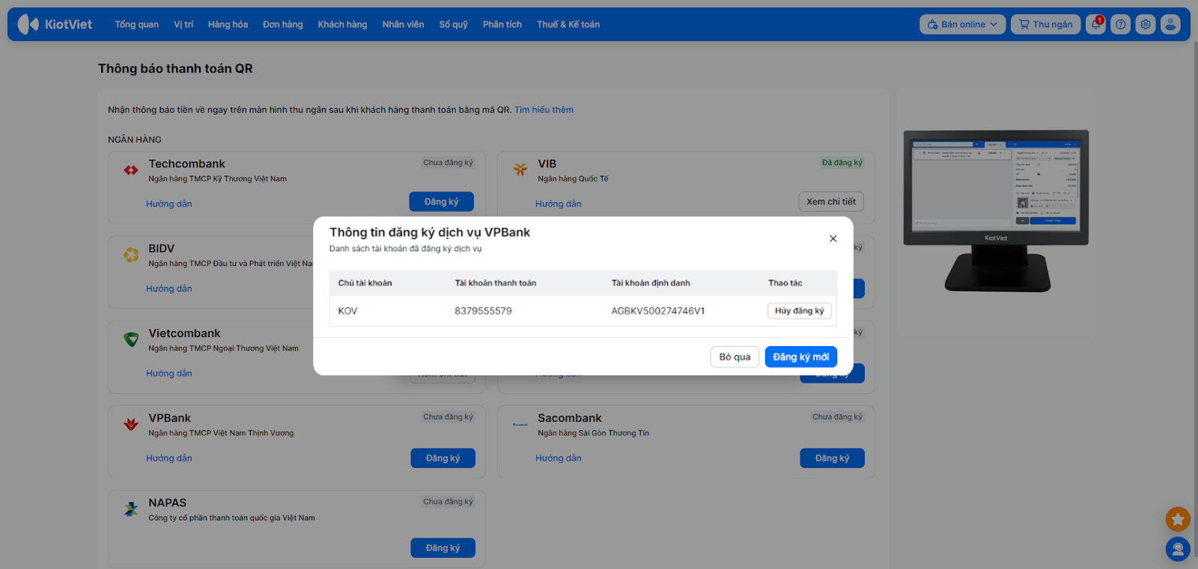Viewport: 1198px width, 569px height.
Task: Open Hướng dẫn for Vietcombank
Action: coord(169,374)
